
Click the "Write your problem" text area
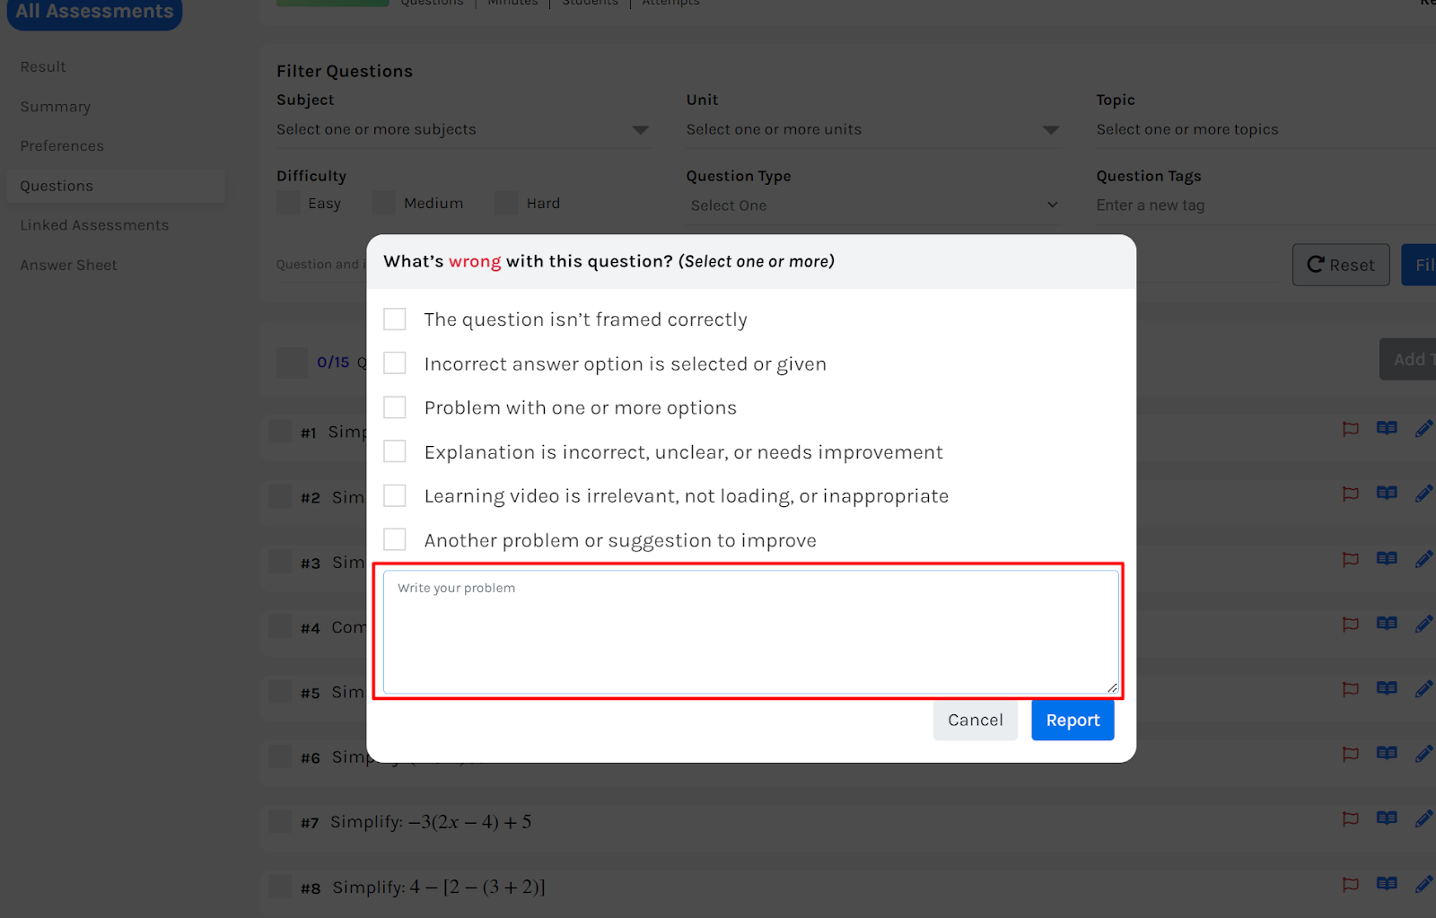click(x=750, y=632)
